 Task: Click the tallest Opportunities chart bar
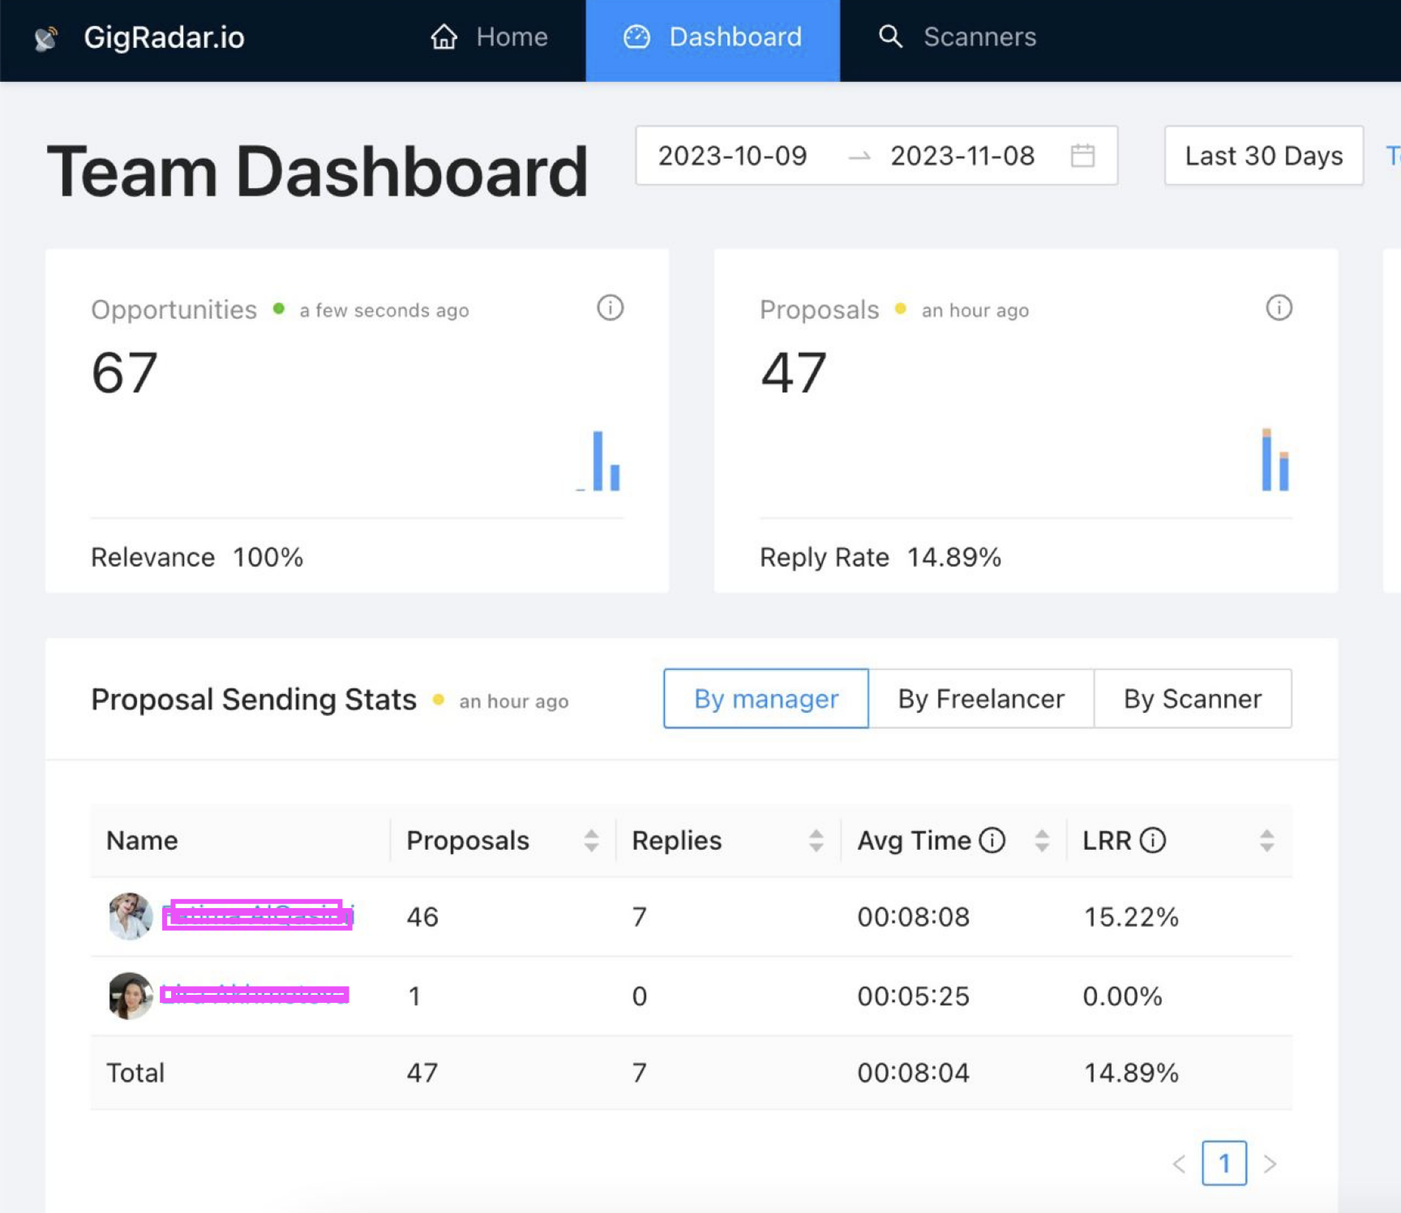click(598, 461)
